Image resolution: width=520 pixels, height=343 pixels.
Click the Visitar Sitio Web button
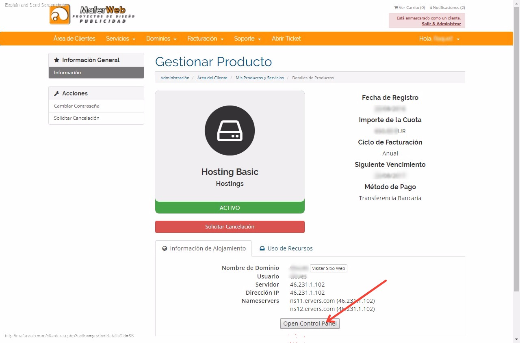[x=328, y=268]
